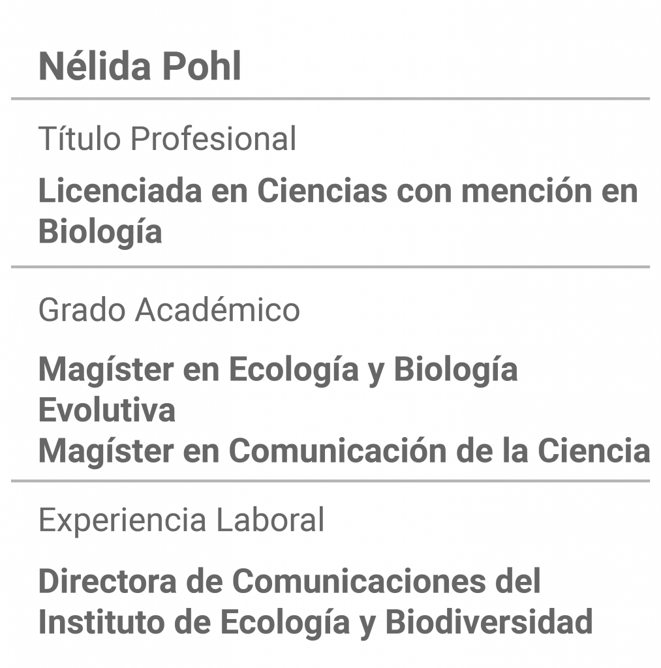Screen dimensions: 661x668
Task: Click the word Académico
Action: [218, 310]
